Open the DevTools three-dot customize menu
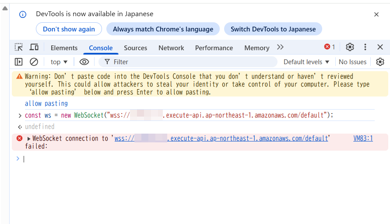Screen dimensions: 390x224 [365, 47]
